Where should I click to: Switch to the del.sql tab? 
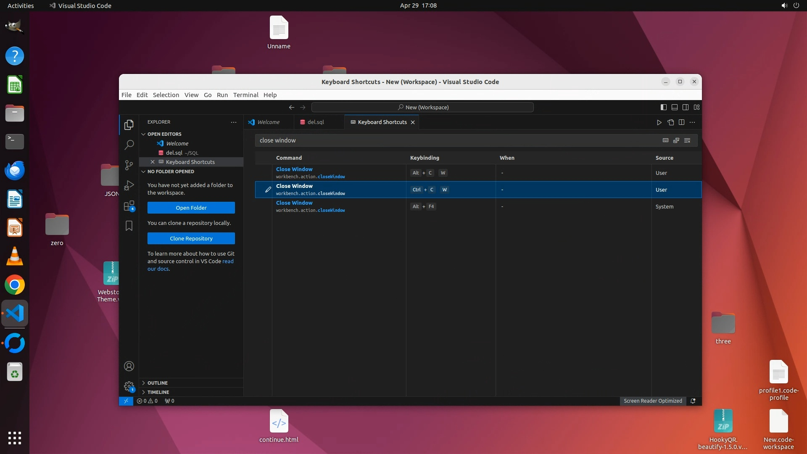315,122
